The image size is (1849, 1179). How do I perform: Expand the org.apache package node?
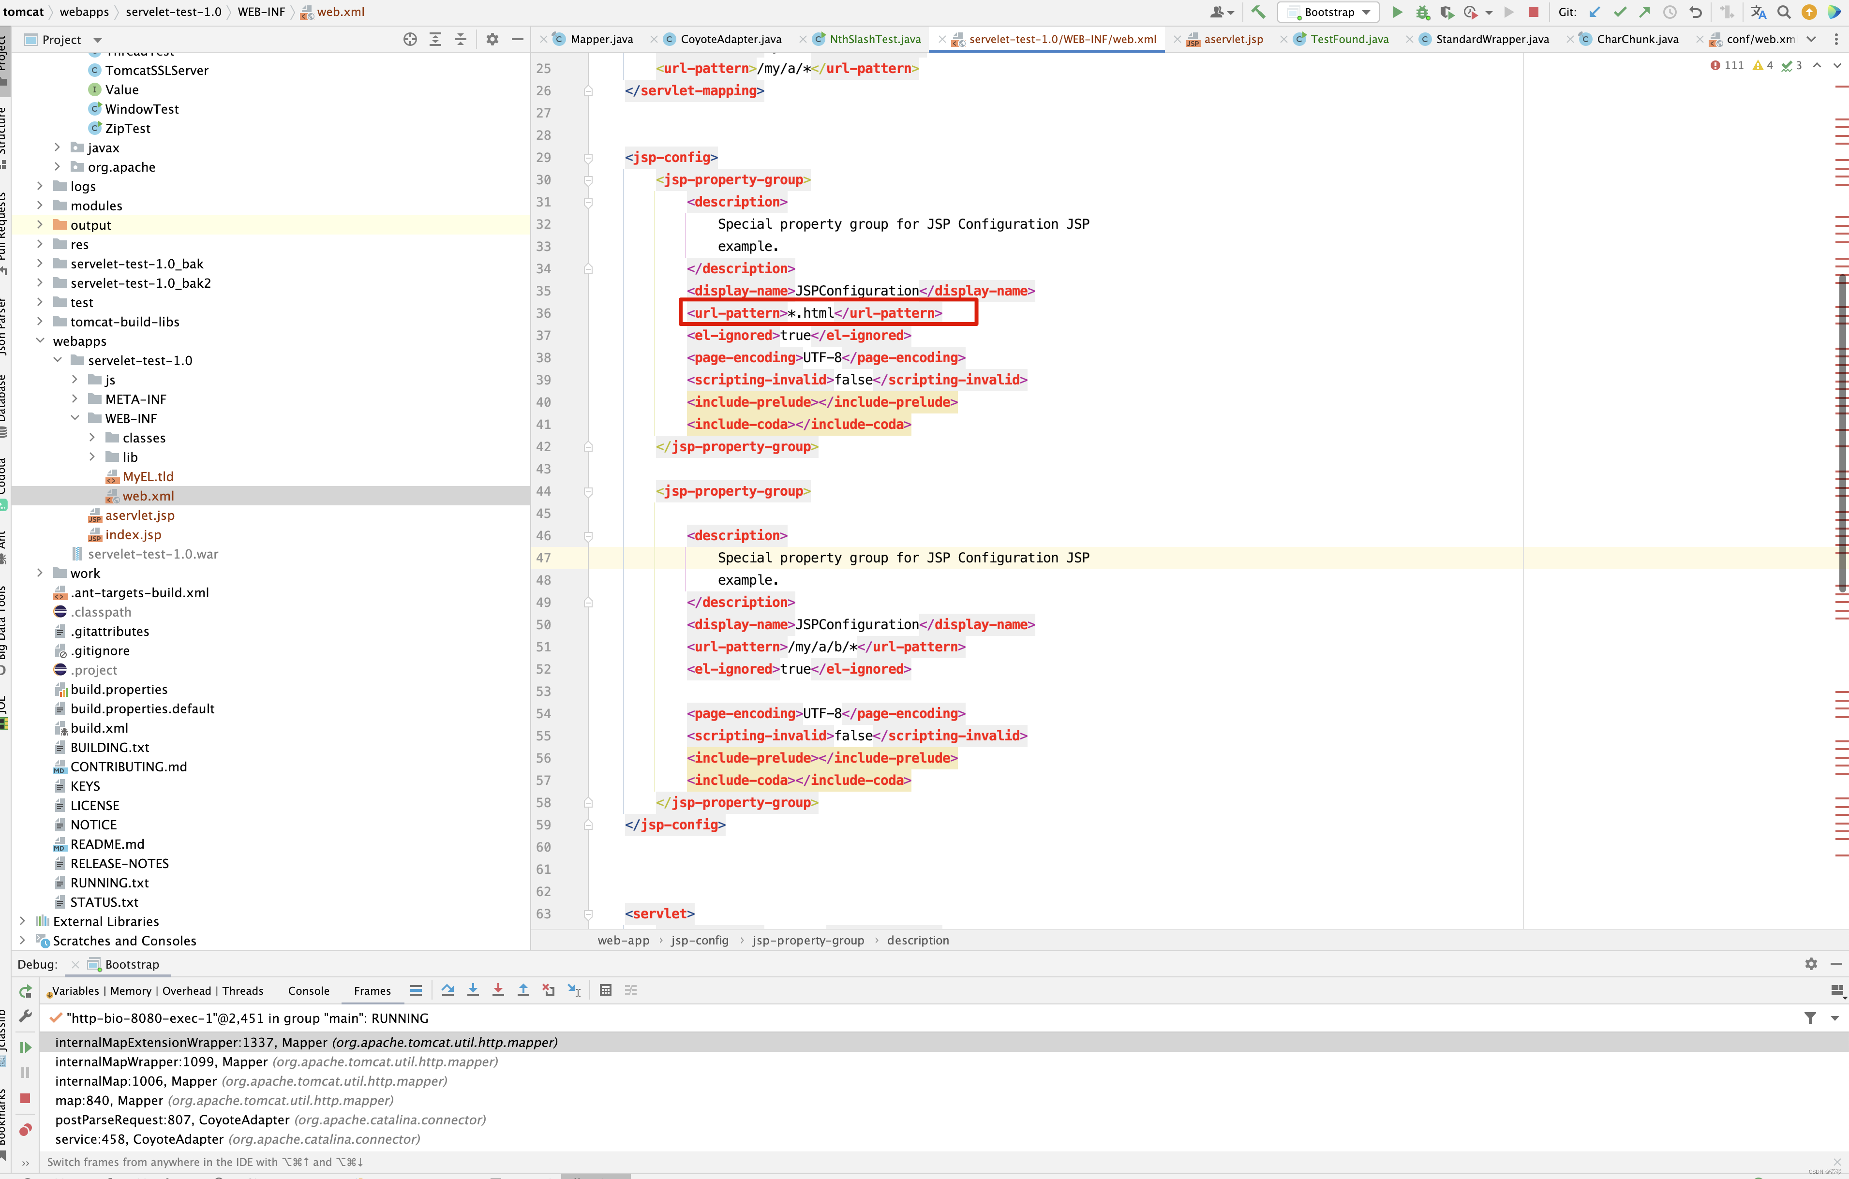tap(58, 166)
